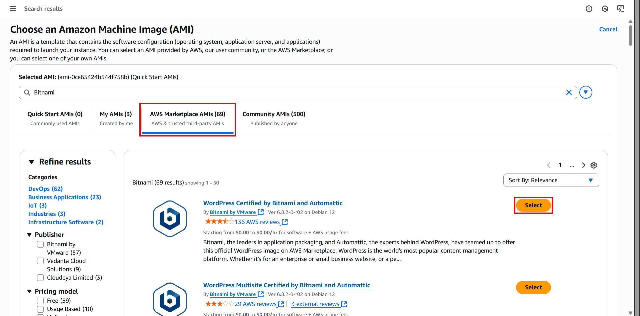Click star rating of WordPress Multisite listing
640x316 pixels.
point(220,304)
